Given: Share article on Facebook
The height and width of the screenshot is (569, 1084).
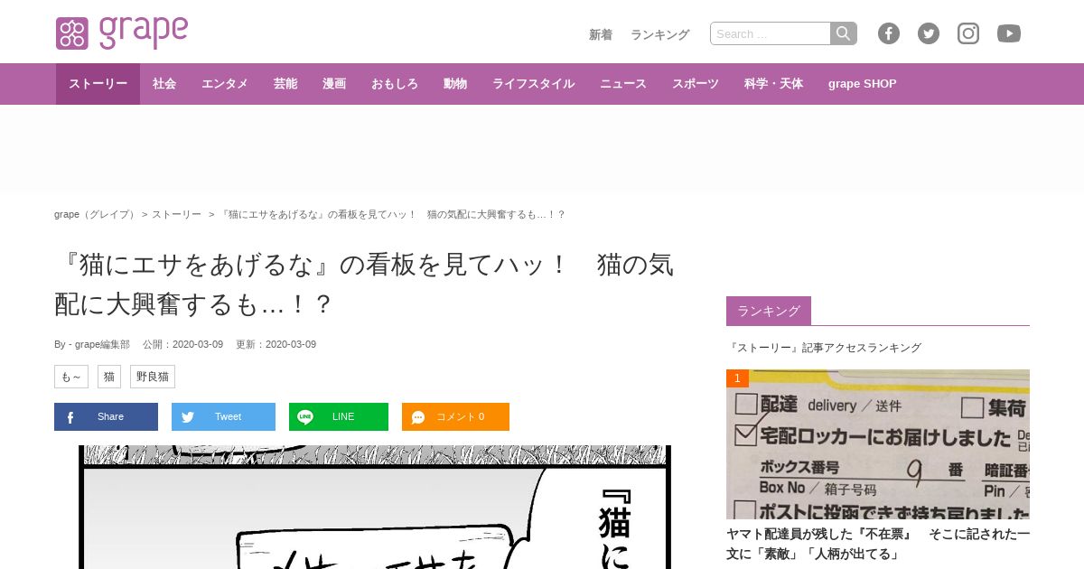Looking at the screenshot, I should 106,416.
